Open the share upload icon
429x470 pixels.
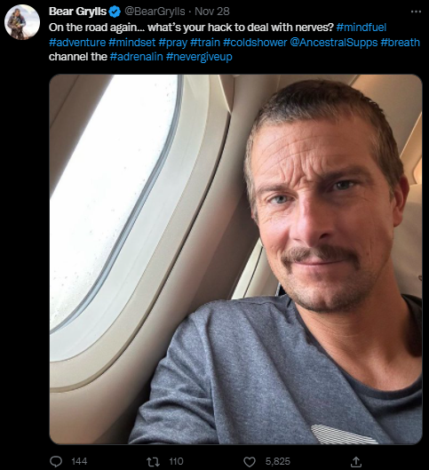point(355,461)
